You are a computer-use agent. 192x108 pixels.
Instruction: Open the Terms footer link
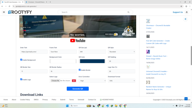(71, 100)
